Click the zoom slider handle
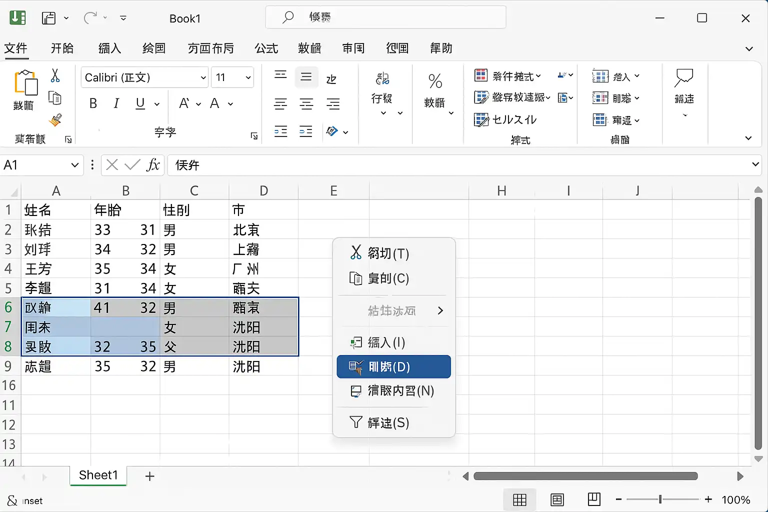Screen dimensions: 768x512 pos(660,499)
